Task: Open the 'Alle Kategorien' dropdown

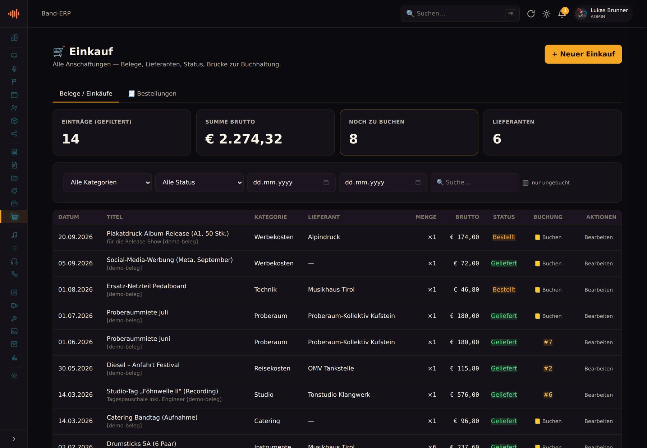Action: click(x=107, y=182)
